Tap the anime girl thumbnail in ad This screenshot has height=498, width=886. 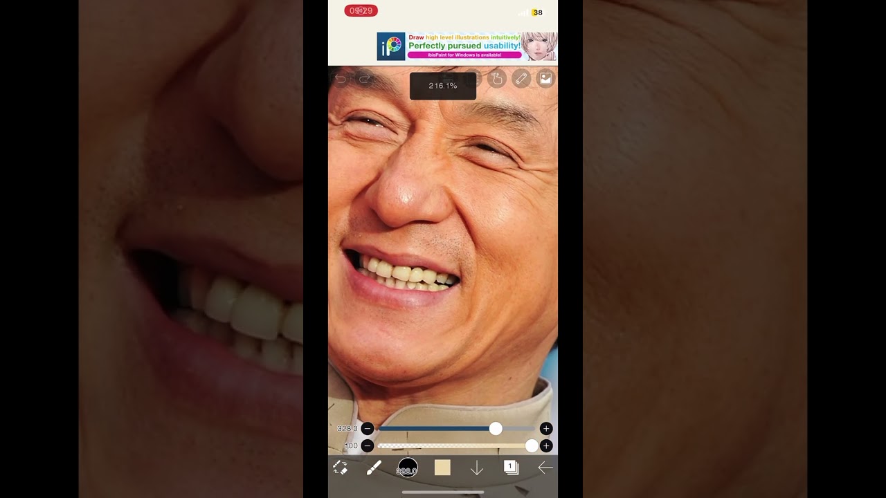[539, 46]
